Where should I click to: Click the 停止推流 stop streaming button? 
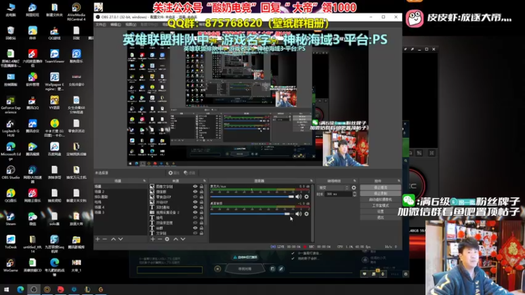(381, 187)
